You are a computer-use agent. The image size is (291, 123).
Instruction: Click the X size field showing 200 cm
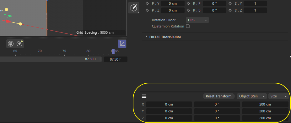(265, 104)
